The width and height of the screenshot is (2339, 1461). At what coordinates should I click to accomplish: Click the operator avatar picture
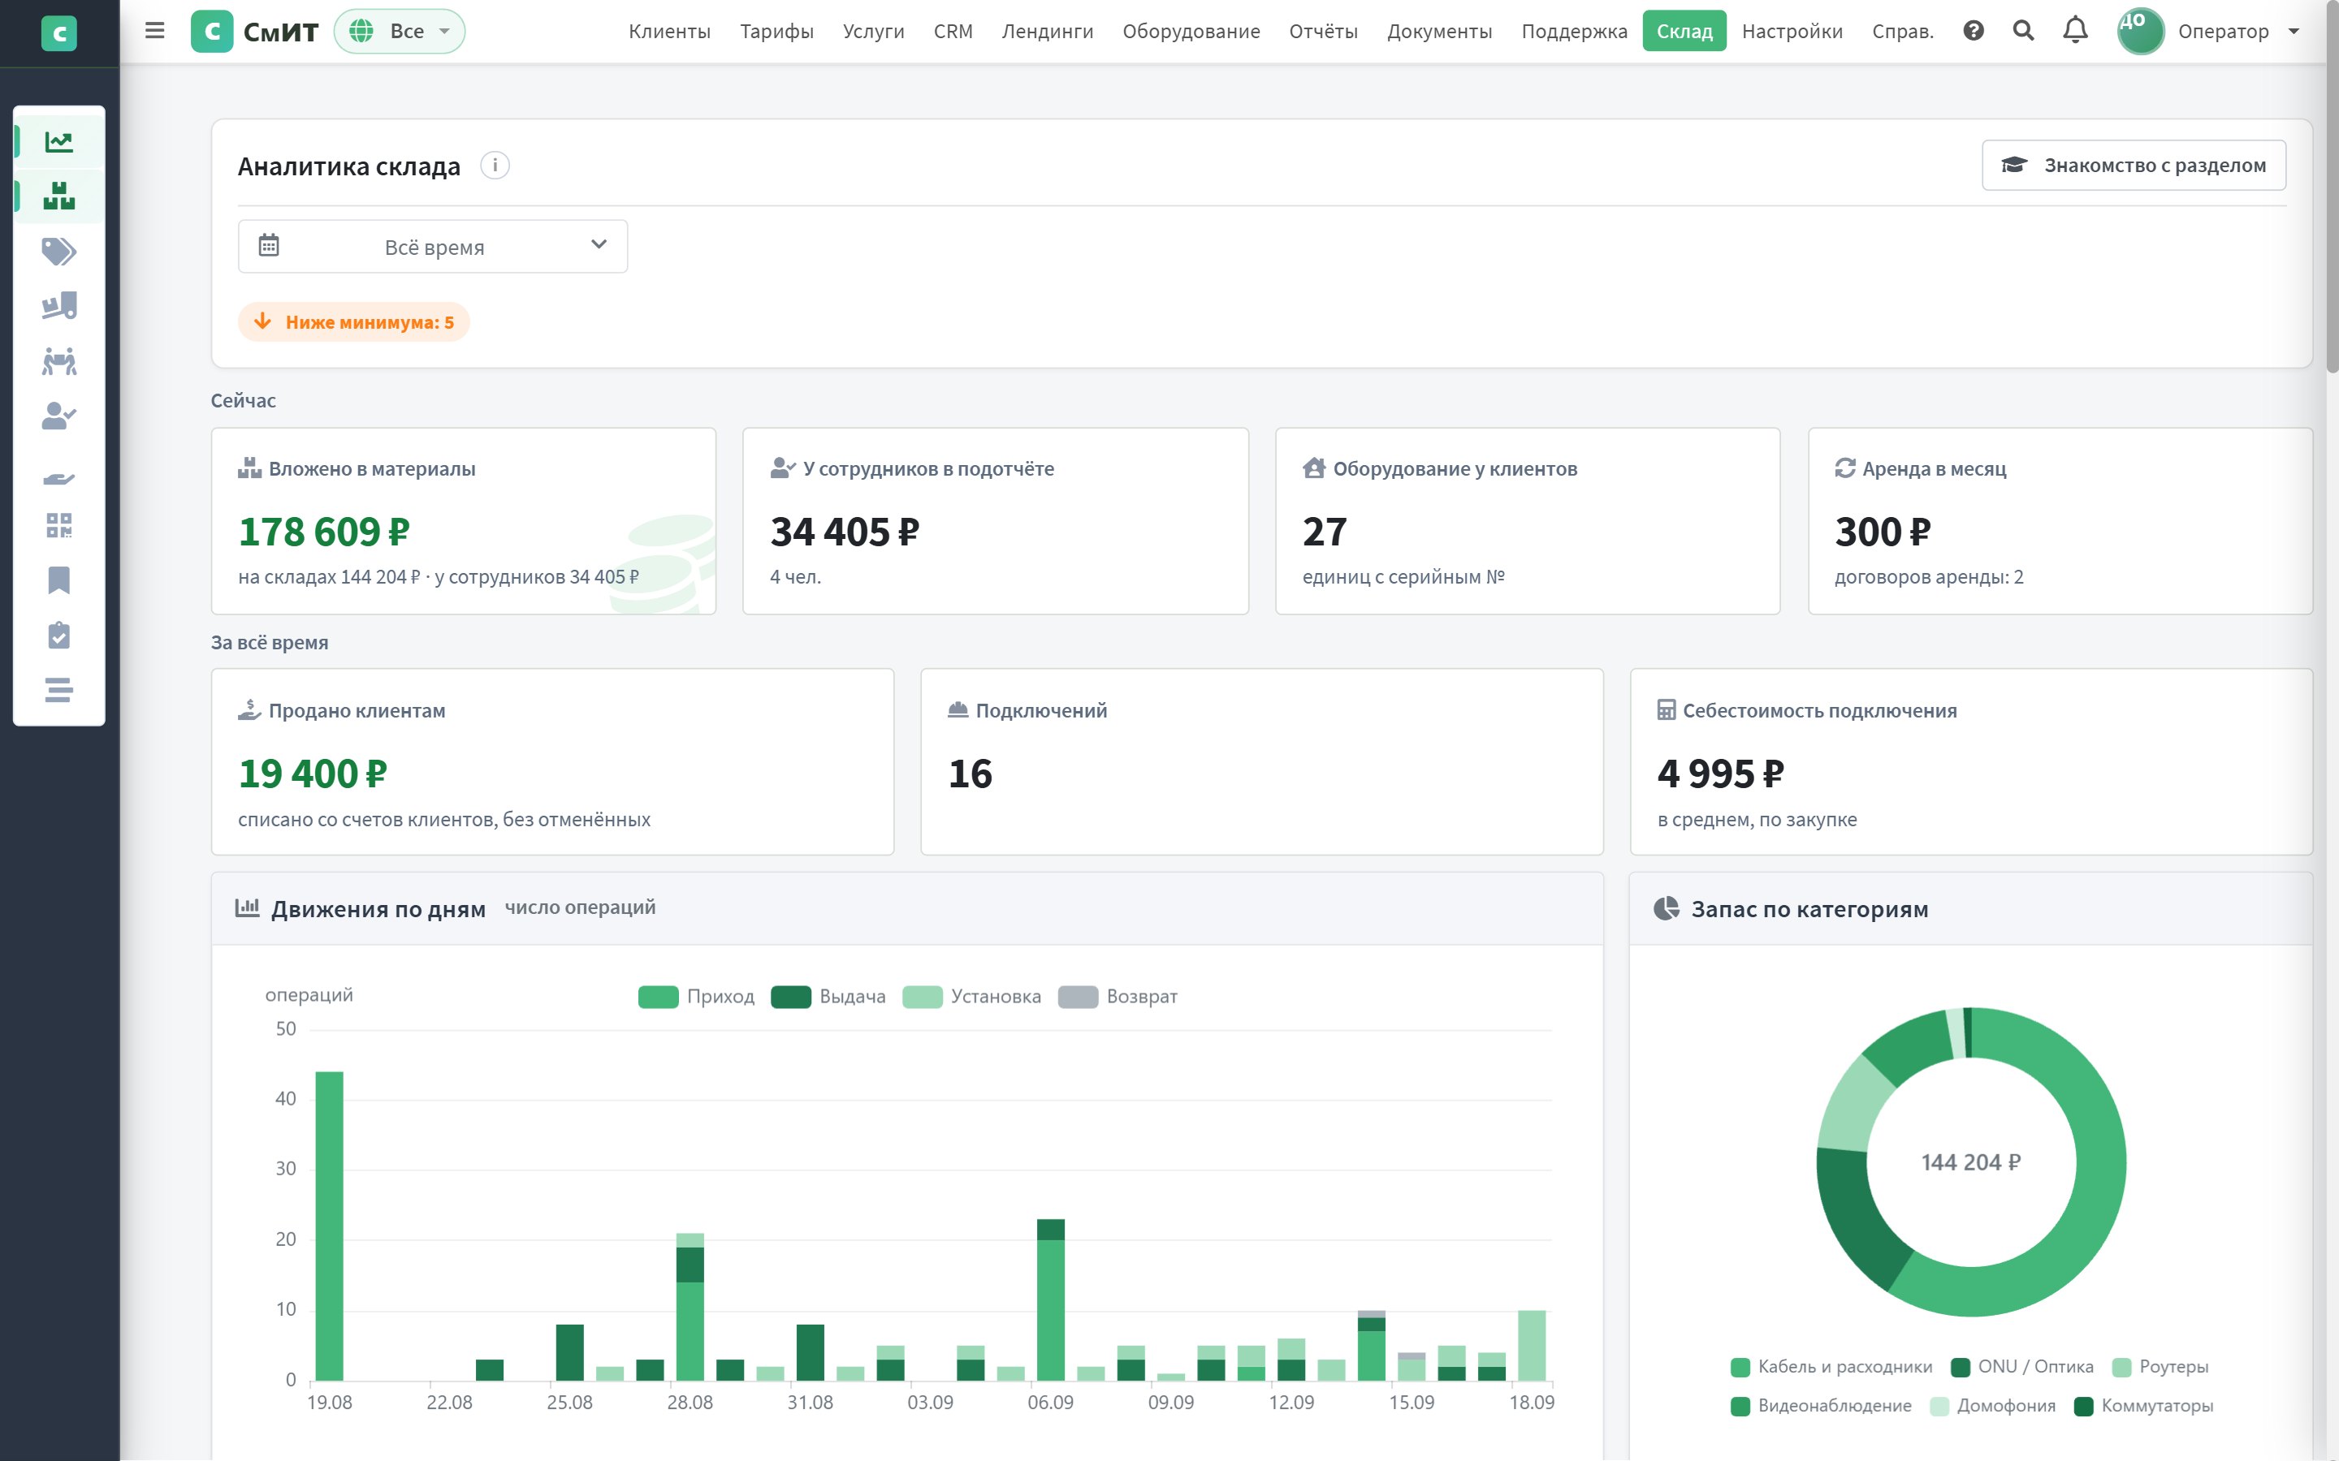click(2140, 31)
